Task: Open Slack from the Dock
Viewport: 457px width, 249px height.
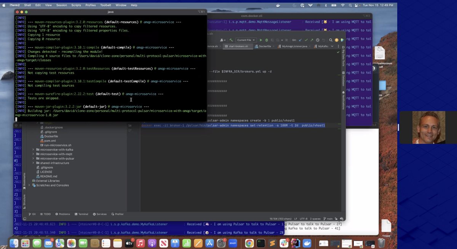Action: [283, 243]
